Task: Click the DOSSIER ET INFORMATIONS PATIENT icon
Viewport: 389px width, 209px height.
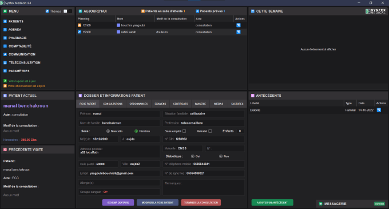Action: (x=80, y=96)
